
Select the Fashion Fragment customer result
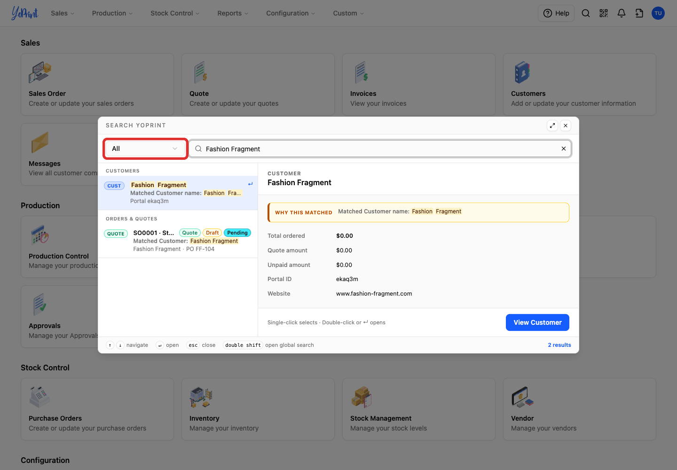click(x=178, y=193)
